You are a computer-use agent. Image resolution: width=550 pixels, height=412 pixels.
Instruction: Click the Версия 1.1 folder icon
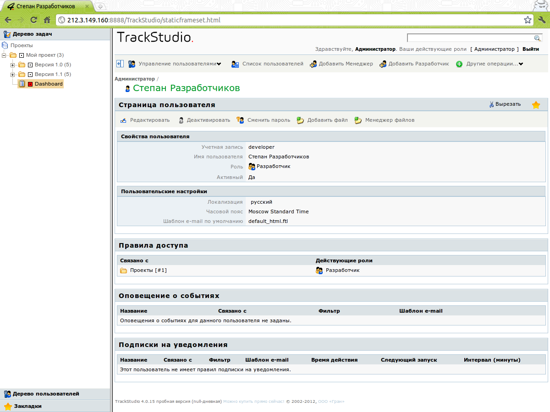coord(22,75)
